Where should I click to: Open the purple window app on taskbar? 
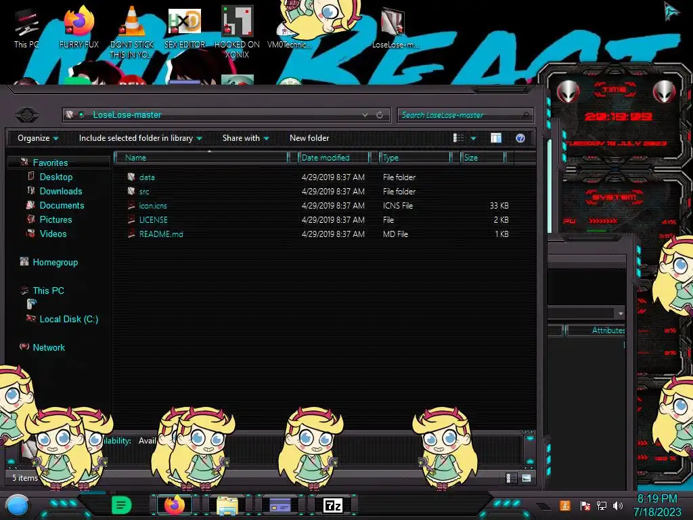coord(280,505)
